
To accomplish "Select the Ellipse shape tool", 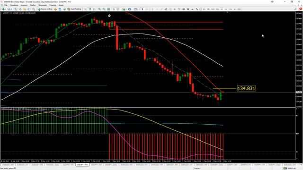I will tap(184, 9).
